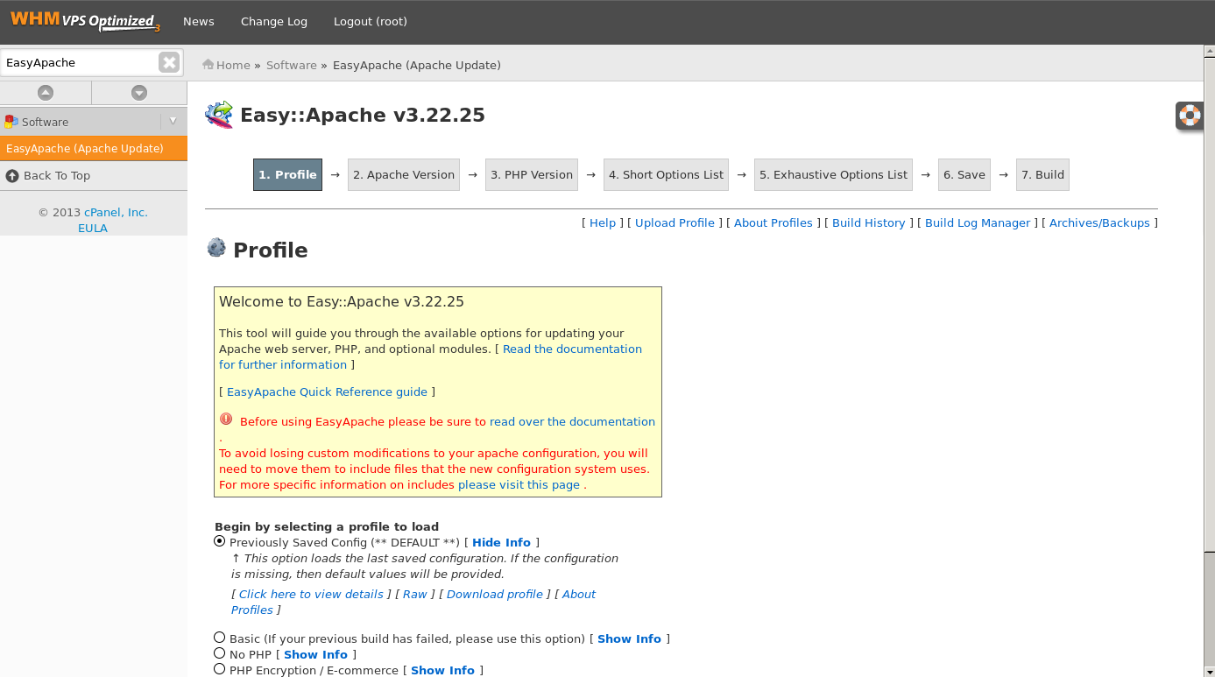
Task: Collapse the Software section dropdown arrow
Action: pyautogui.click(x=173, y=122)
